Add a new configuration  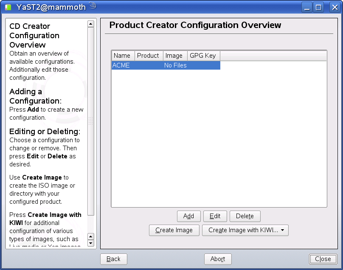pos(188,216)
